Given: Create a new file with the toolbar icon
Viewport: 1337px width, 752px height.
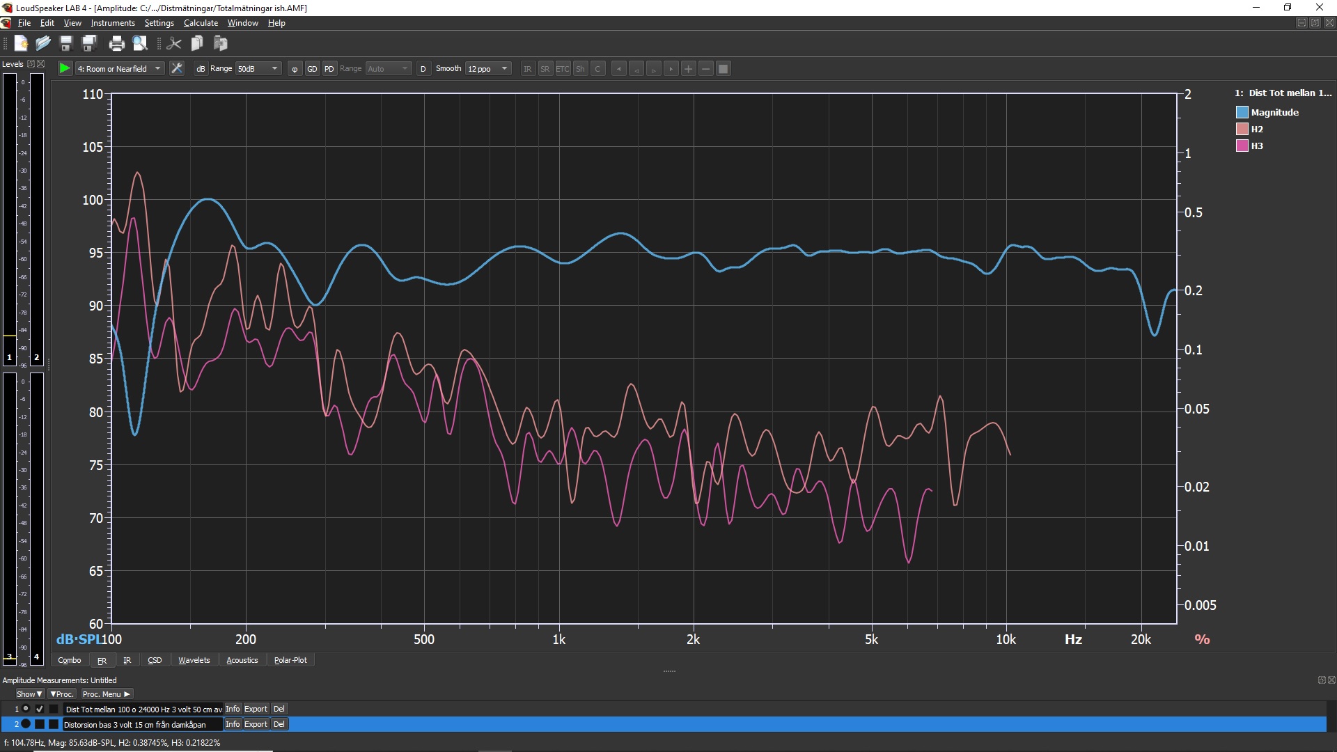Looking at the screenshot, I should point(21,43).
